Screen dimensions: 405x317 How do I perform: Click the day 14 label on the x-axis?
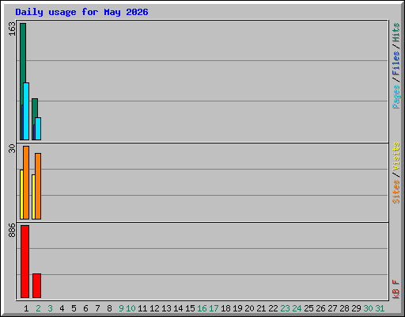178,308
